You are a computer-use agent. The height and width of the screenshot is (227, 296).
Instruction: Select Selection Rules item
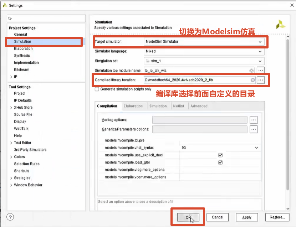[27, 164]
